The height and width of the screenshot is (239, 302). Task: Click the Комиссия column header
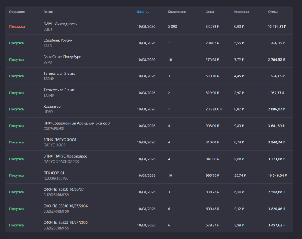[242, 12]
